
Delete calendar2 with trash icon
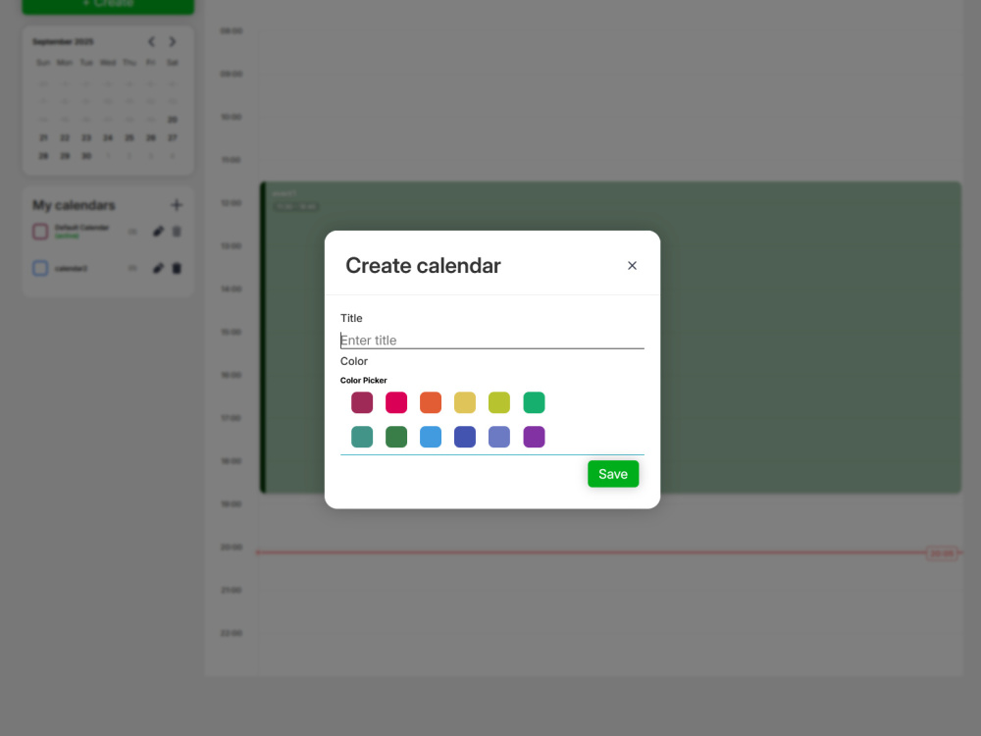[x=177, y=269]
